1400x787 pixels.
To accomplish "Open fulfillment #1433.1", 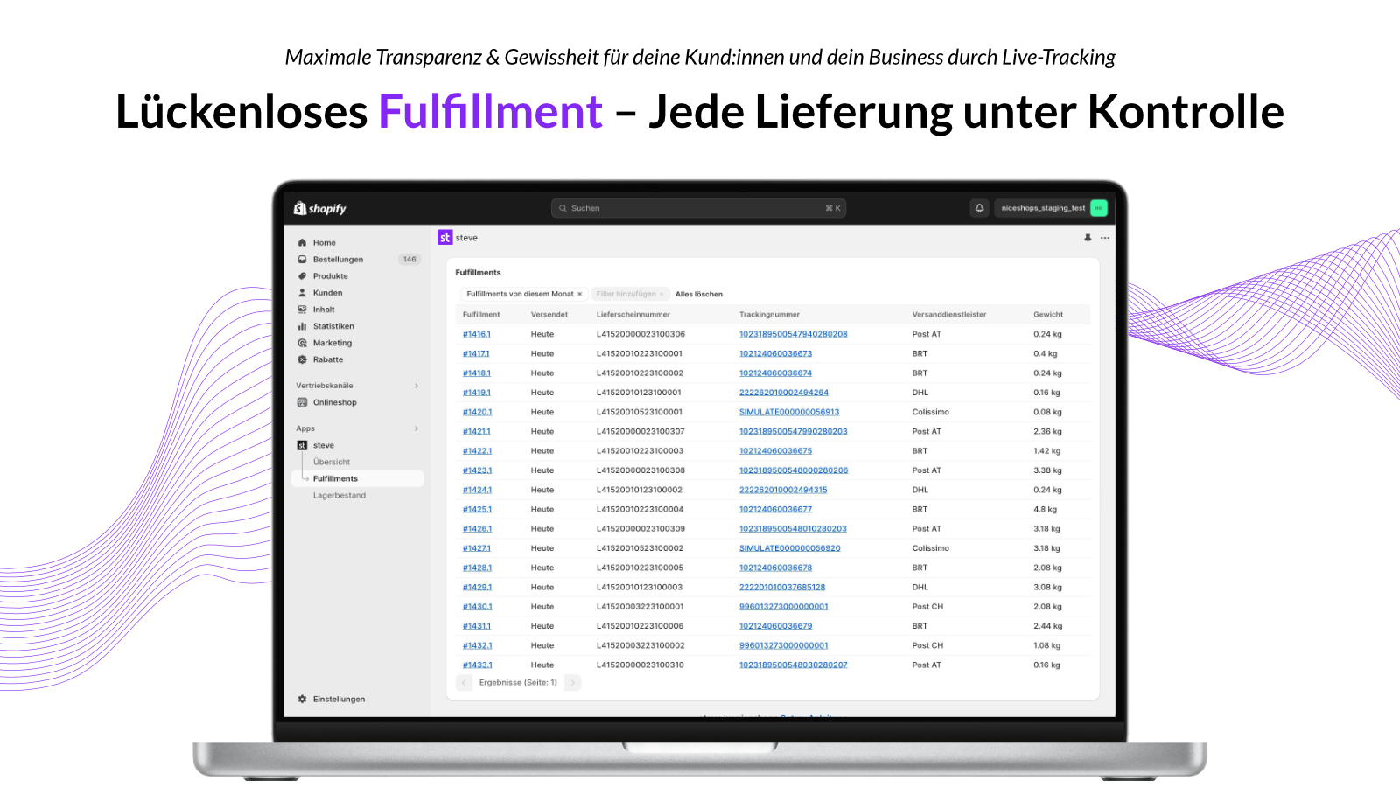I will [478, 665].
